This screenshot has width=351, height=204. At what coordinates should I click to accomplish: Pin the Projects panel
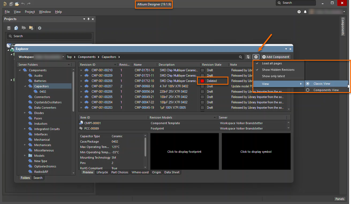click(x=89, y=19)
